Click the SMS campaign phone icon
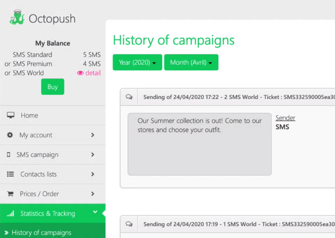This screenshot has width=335, height=238. coord(9,155)
